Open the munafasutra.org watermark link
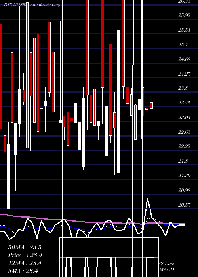 point(45,5)
